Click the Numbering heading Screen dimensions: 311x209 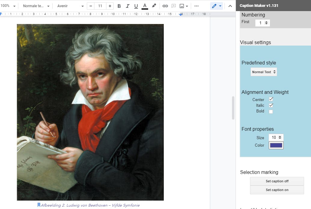pyautogui.click(x=253, y=15)
